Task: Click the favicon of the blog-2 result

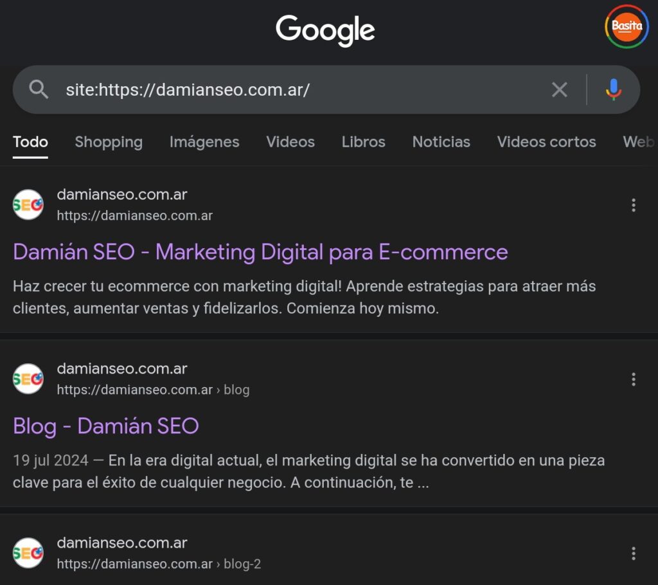Action: point(28,552)
